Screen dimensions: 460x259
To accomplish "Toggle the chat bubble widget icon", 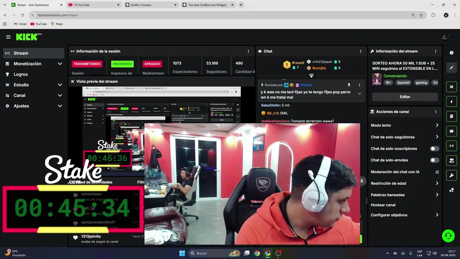I will click(451, 131).
